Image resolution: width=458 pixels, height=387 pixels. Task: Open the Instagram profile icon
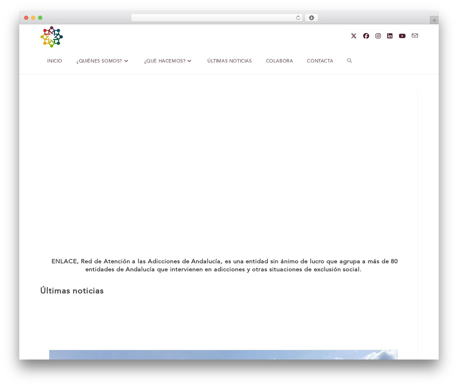tap(378, 36)
